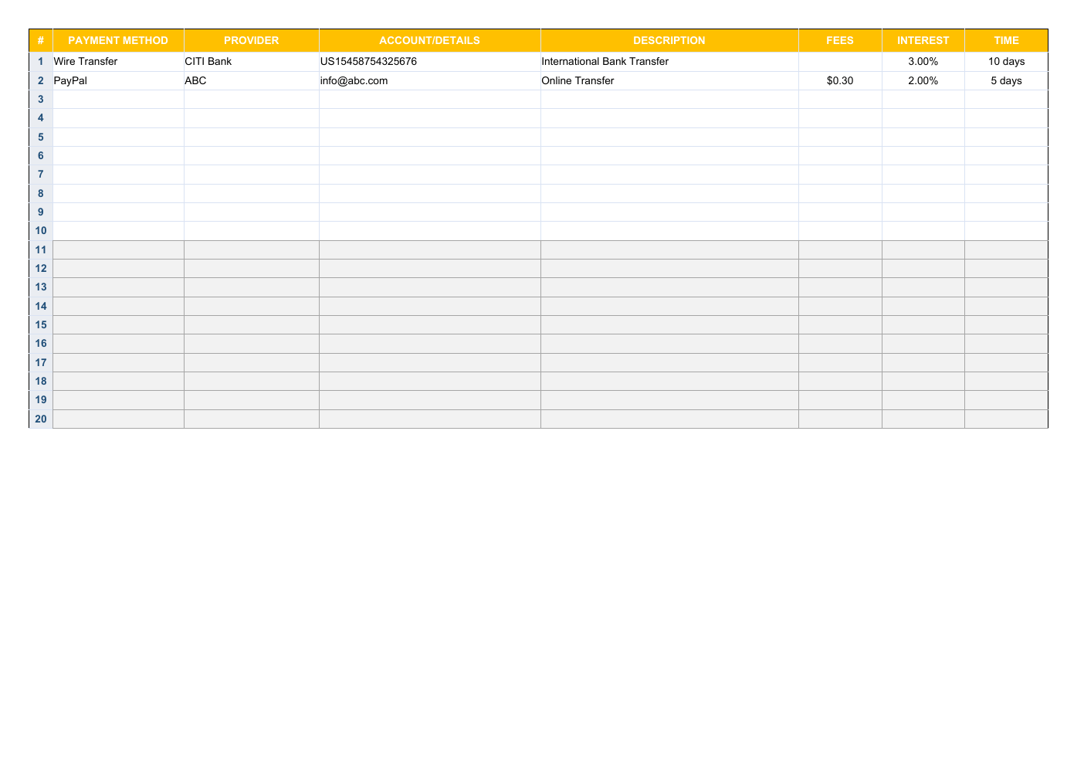Click the PAYMENT METHOD column header

pyautogui.click(x=118, y=40)
